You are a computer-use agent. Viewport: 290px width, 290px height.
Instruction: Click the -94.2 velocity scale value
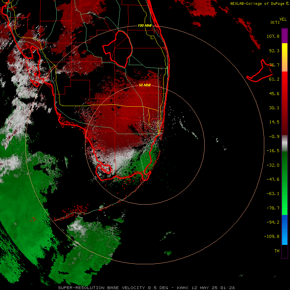[x=273, y=222]
